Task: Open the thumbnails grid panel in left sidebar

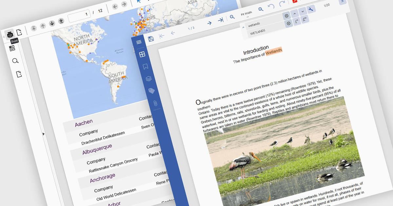Action: pos(12,48)
